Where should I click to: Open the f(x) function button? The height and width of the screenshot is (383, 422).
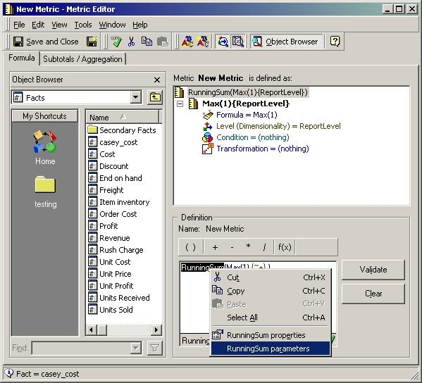coord(285,247)
